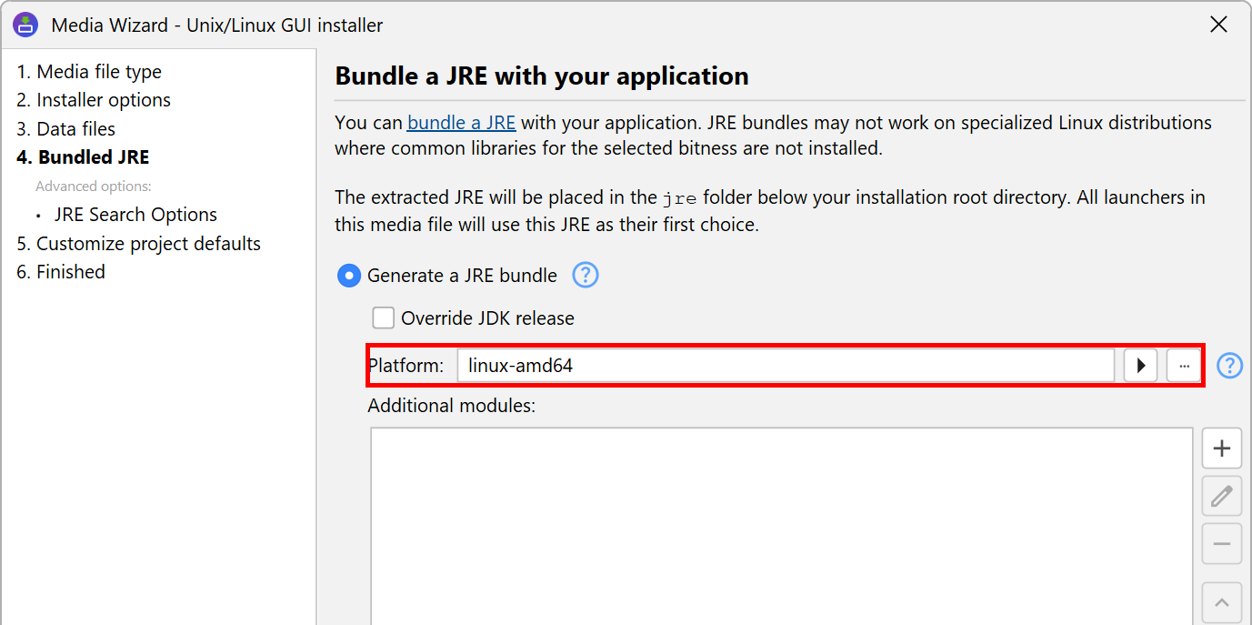
Task: Follow the bundle a JRE link
Action: tap(461, 123)
